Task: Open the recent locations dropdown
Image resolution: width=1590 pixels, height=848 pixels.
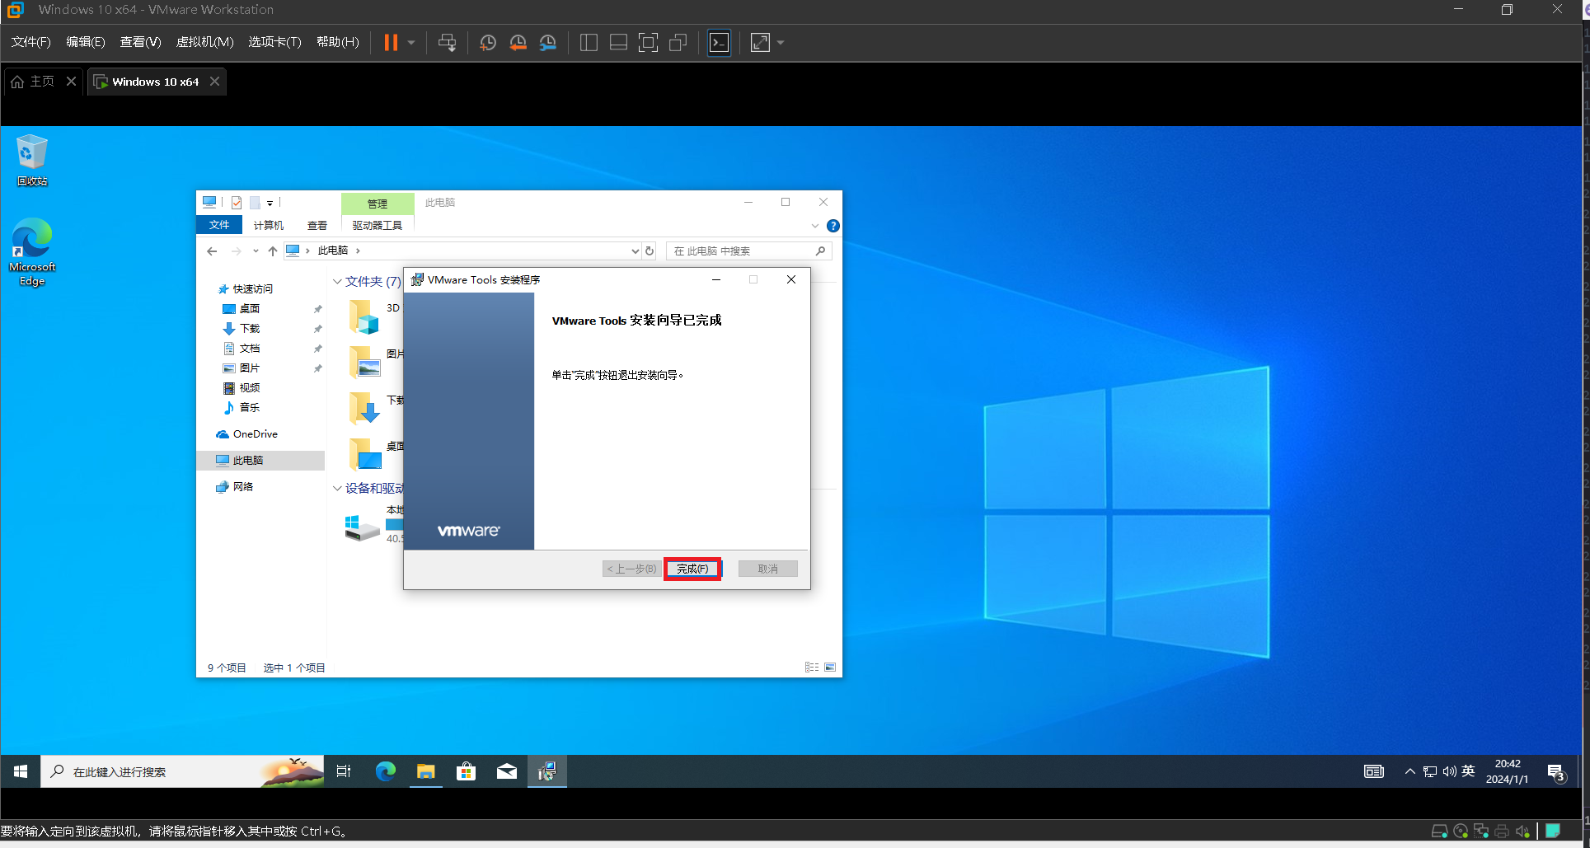Action: (x=256, y=251)
